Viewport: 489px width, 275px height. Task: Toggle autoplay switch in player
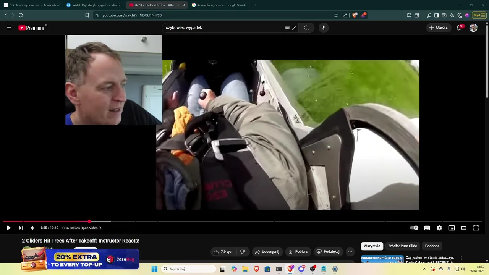point(414,228)
